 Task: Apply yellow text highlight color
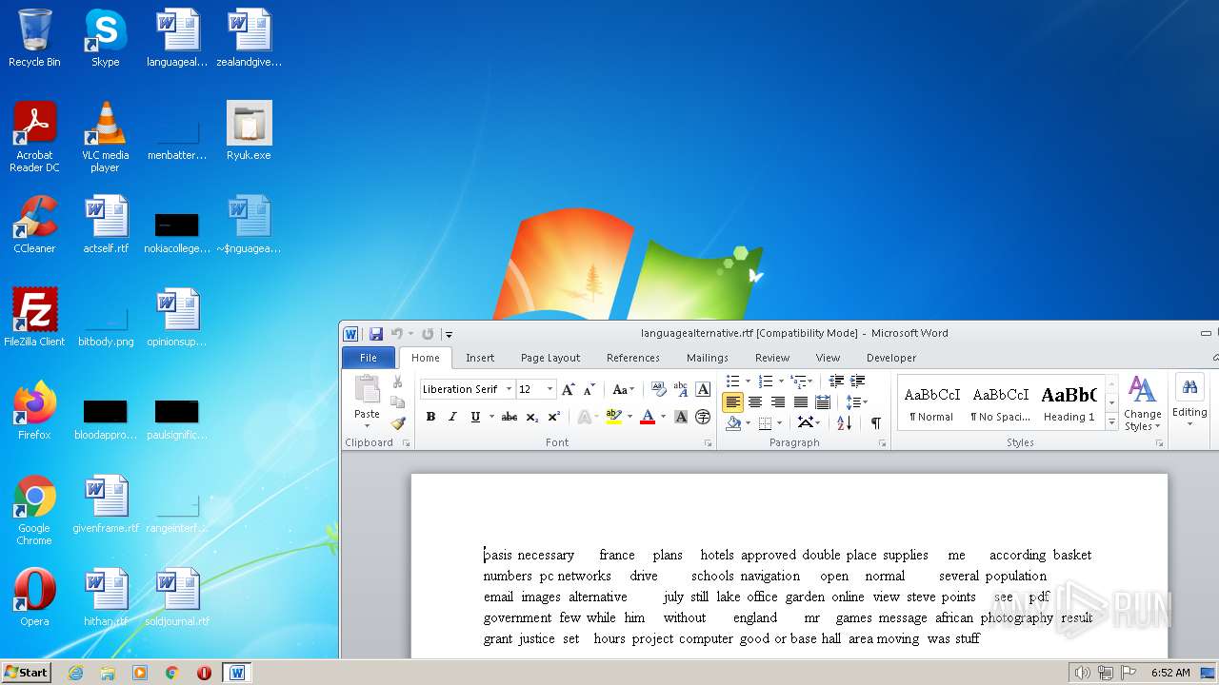613,417
